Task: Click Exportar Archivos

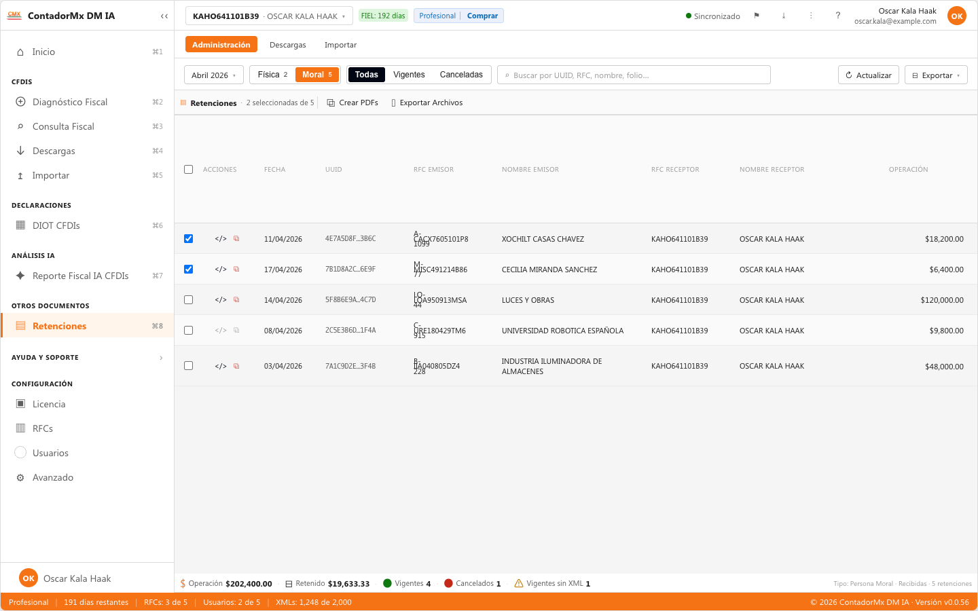Action: pyautogui.click(x=427, y=103)
